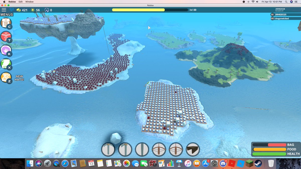The width and height of the screenshot is (301, 169).
Task: Open Launchpad rocket in dock
Action: point(48,163)
